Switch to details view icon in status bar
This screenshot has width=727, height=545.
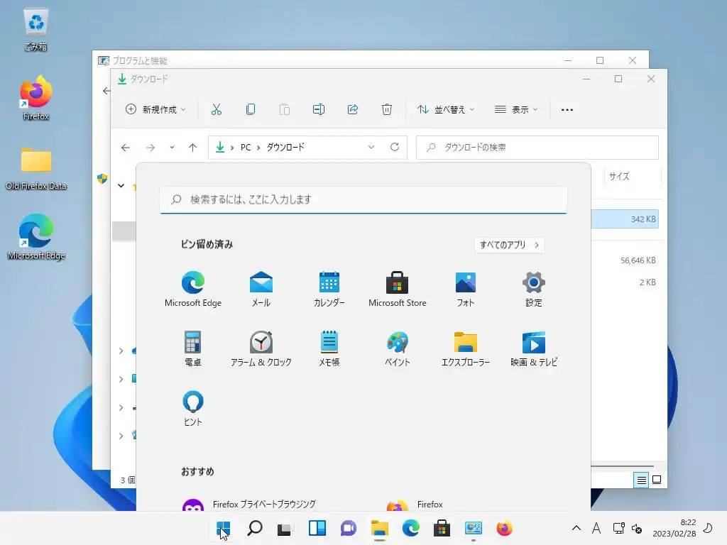(x=641, y=480)
